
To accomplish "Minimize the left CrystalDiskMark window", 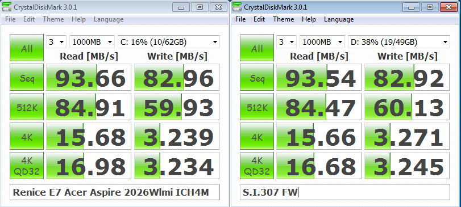I will (181, 7).
